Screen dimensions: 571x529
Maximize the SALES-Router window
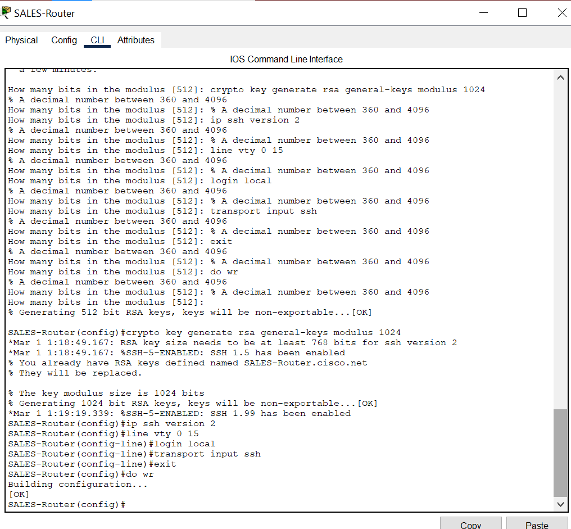pyautogui.click(x=522, y=13)
